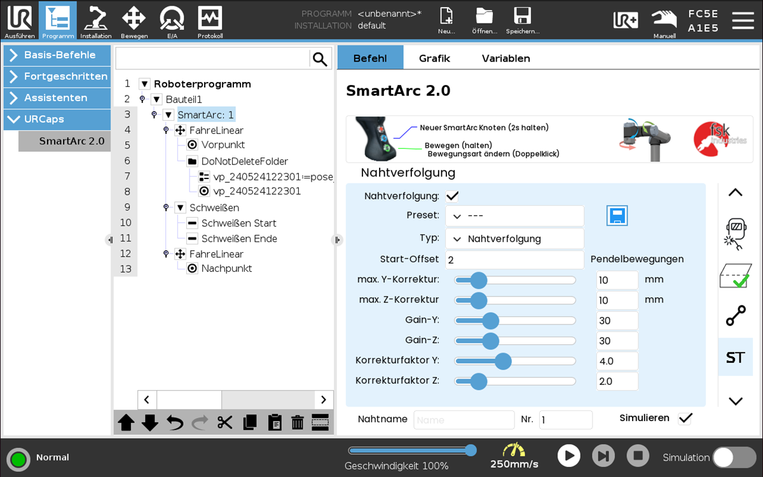763x477 pixels.
Task: Open the Preset dropdown
Action: pyautogui.click(x=514, y=216)
